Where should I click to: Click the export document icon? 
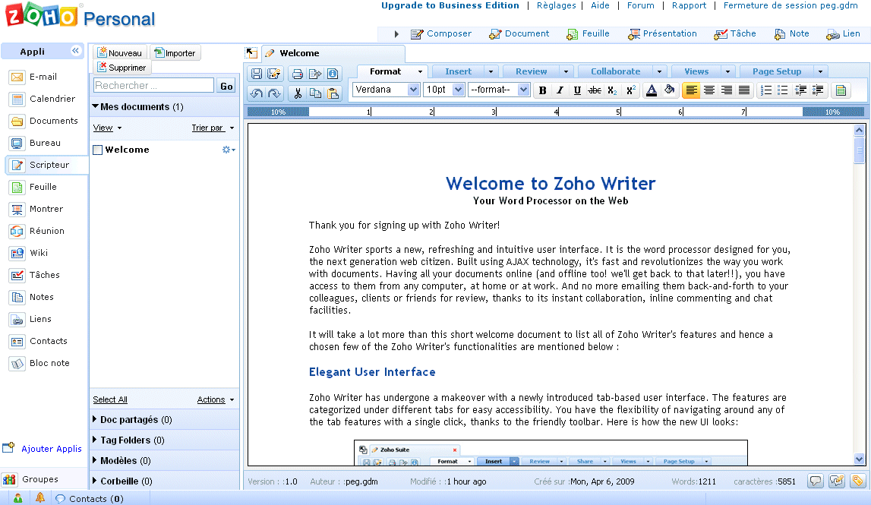coord(315,74)
